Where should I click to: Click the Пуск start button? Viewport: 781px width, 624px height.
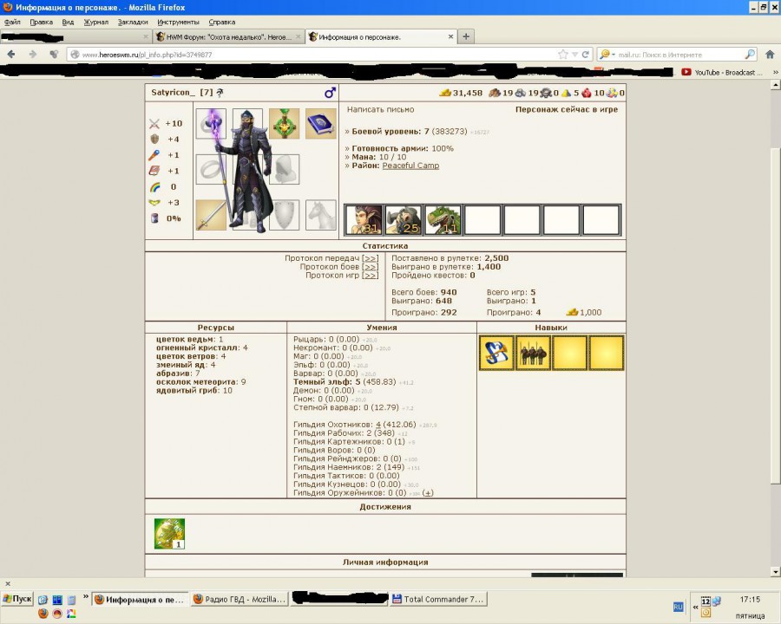tap(17, 599)
